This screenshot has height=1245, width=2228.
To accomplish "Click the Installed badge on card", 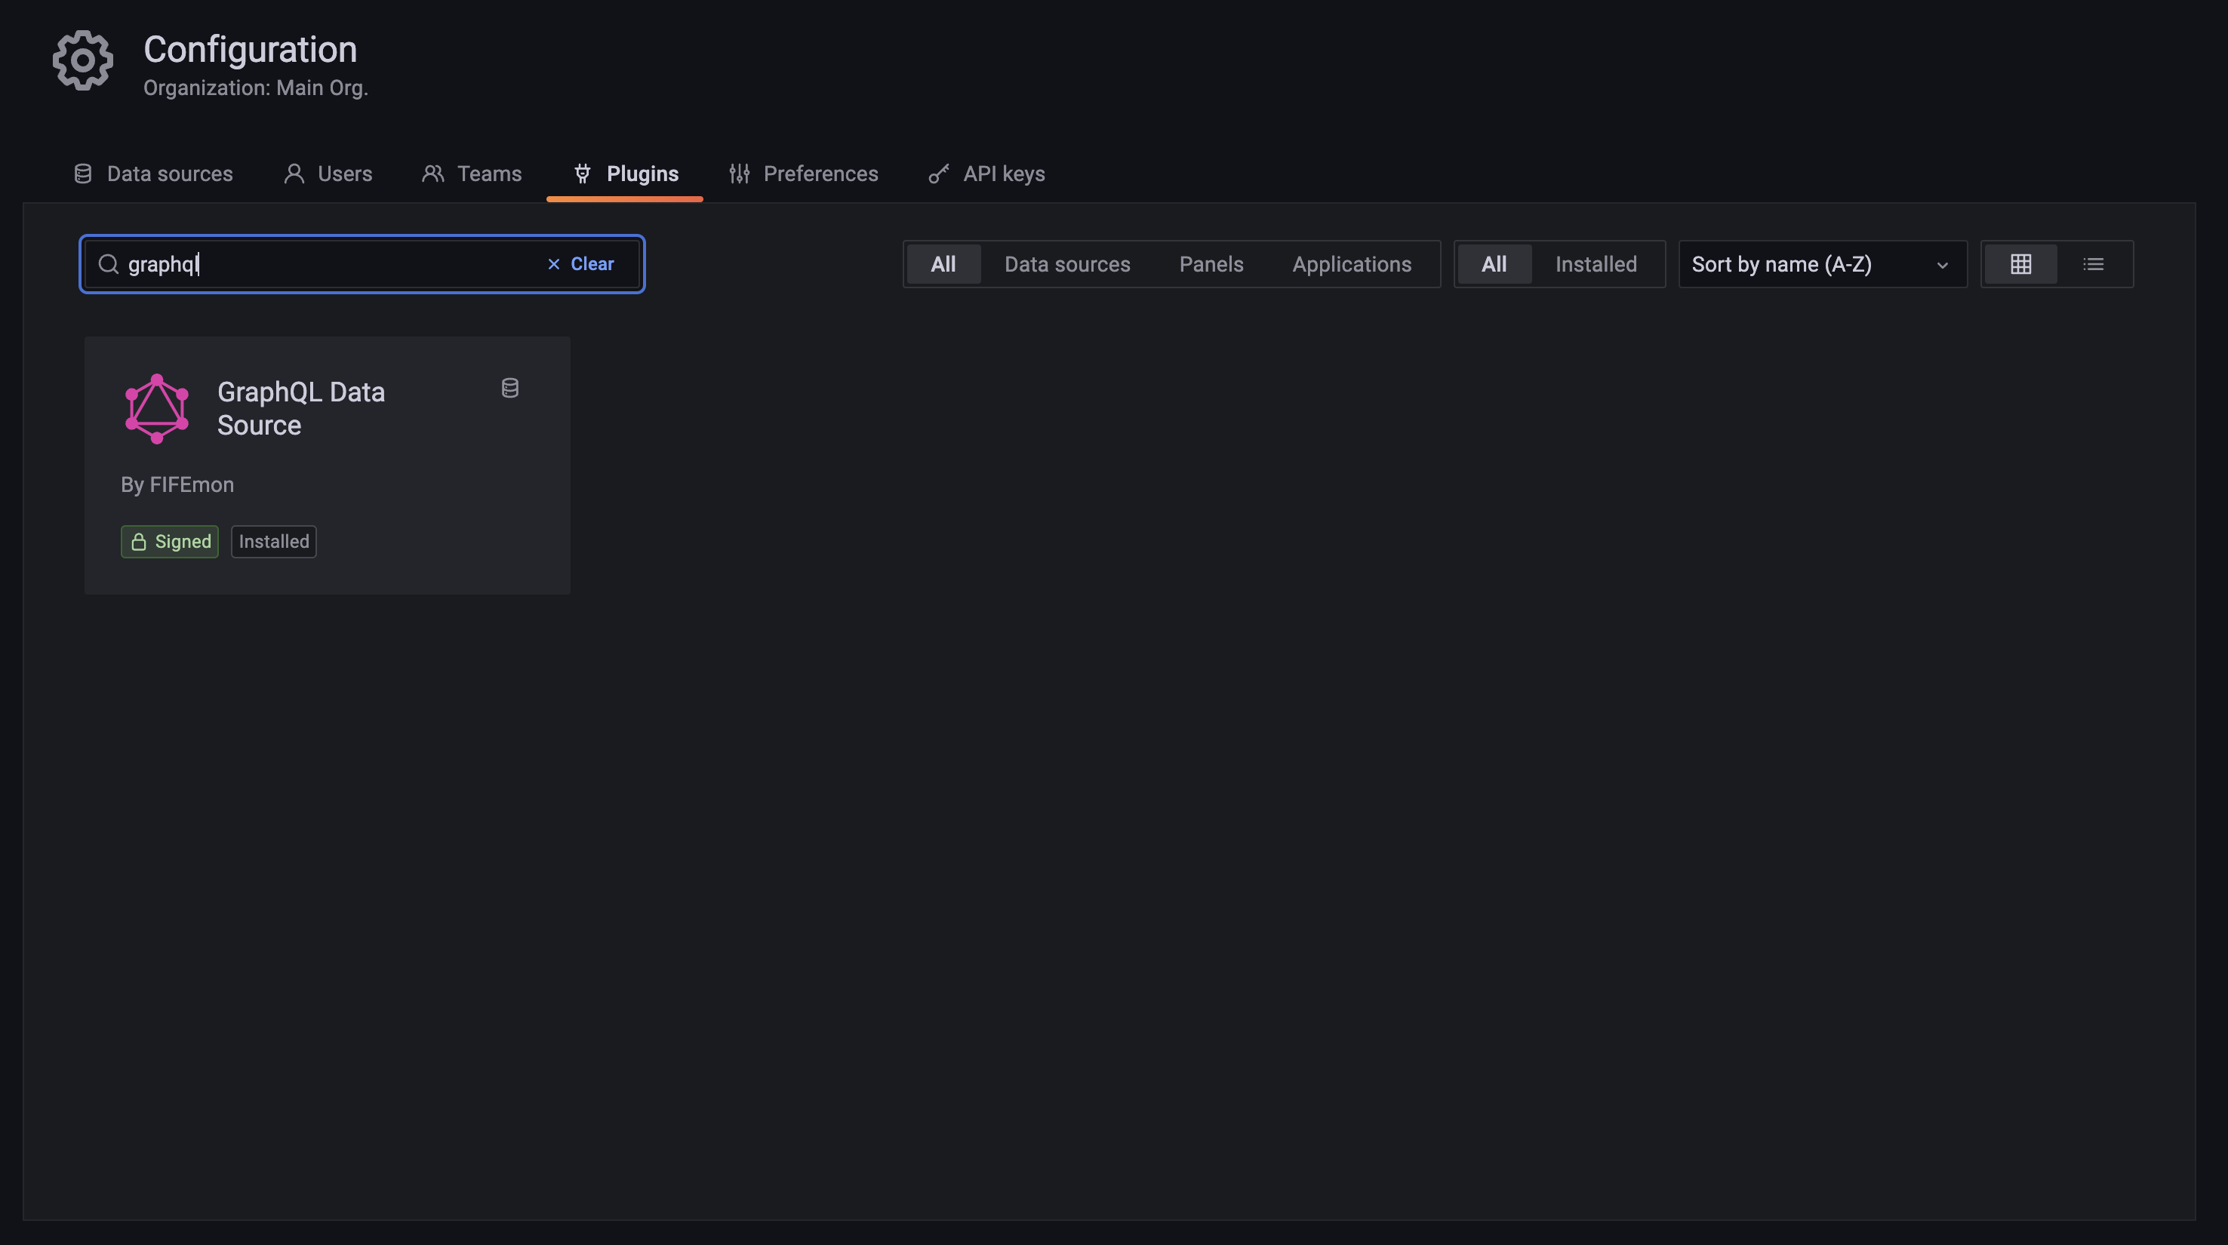I will [273, 542].
